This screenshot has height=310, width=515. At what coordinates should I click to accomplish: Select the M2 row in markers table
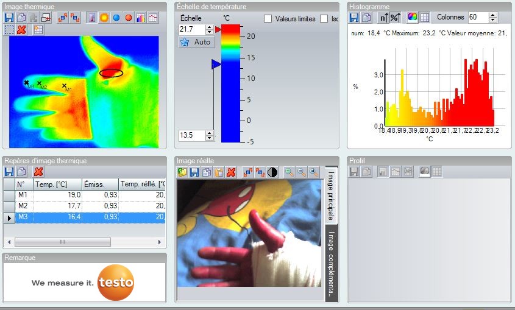point(84,206)
